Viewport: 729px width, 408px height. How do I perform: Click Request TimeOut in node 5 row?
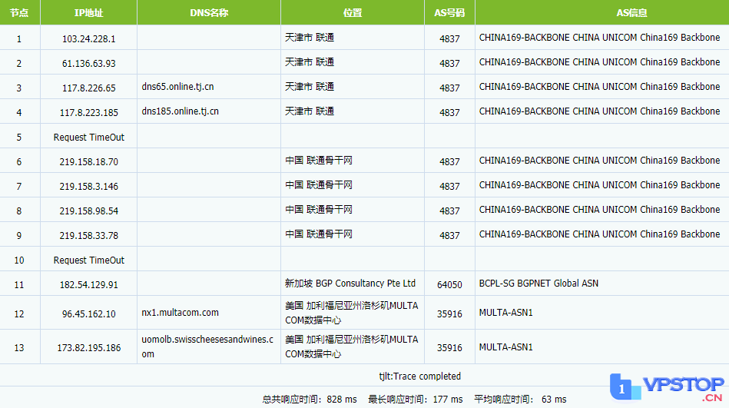click(x=89, y=138)
